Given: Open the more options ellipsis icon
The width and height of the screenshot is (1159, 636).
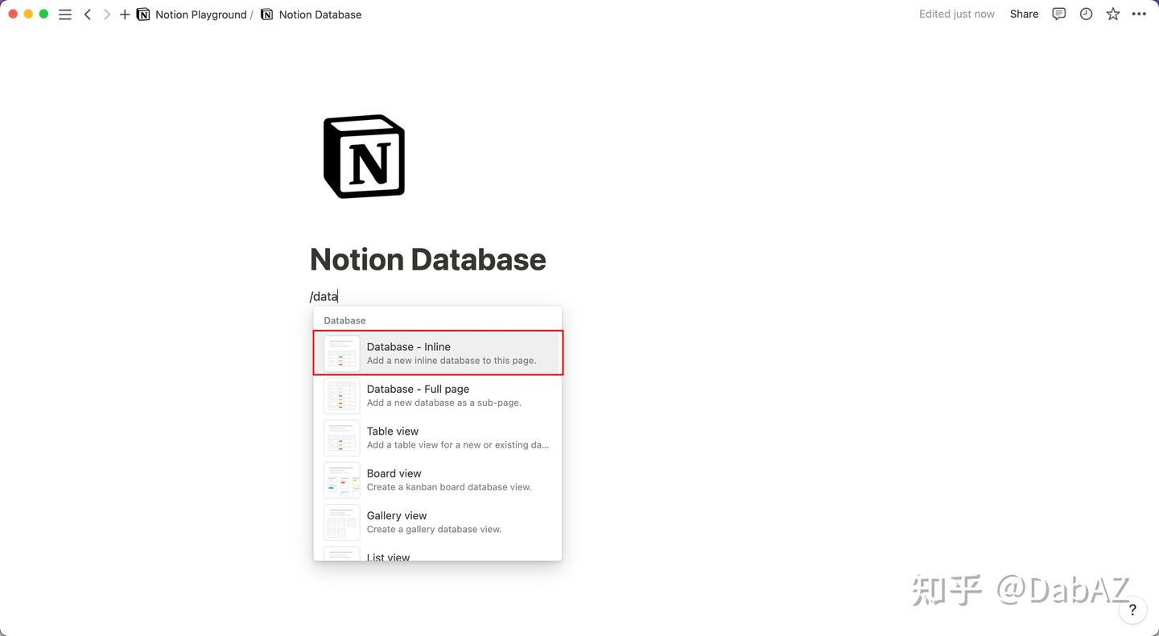Looking at the screenshot, I should coord(1139,14).
